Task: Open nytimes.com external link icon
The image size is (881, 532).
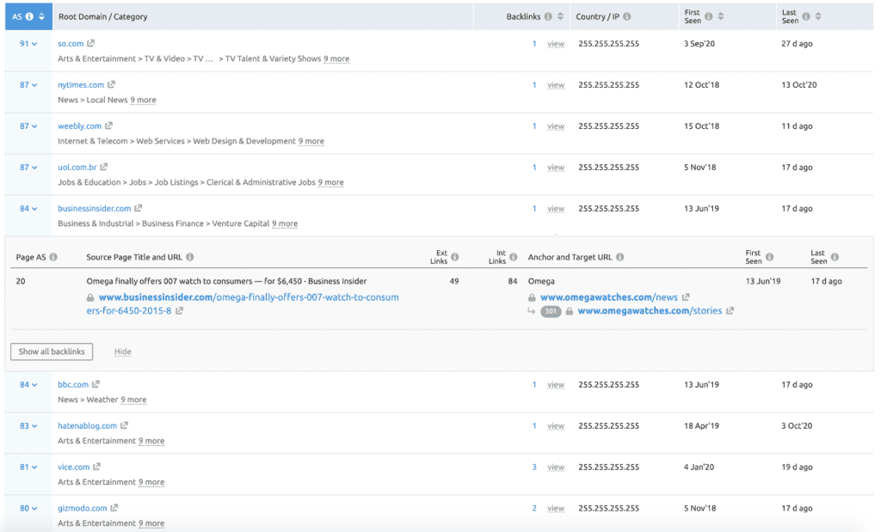Action: 111,85
